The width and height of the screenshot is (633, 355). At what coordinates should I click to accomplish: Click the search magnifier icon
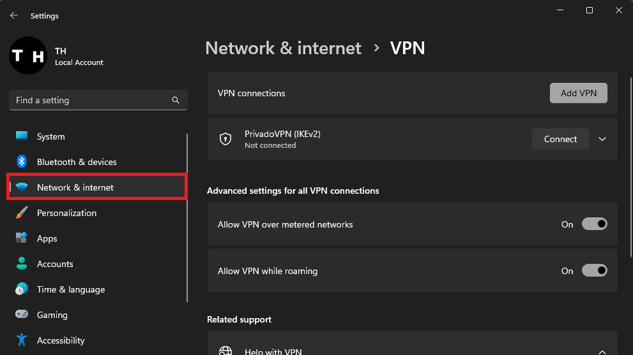[x=176, y=100]
